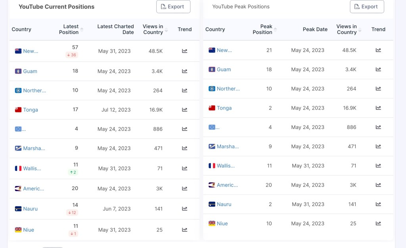
Task: Sort by Peak Position column
Action: click(x=275, y=30)
